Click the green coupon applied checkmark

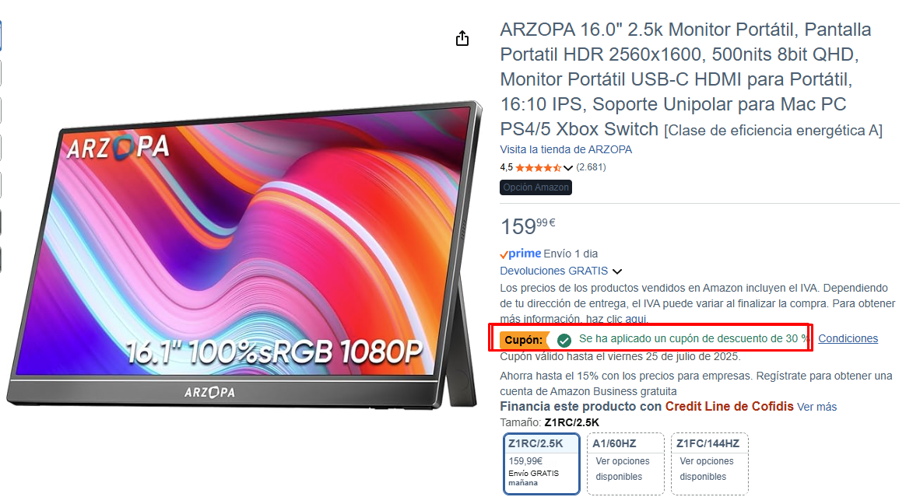(x=564, y=340)
